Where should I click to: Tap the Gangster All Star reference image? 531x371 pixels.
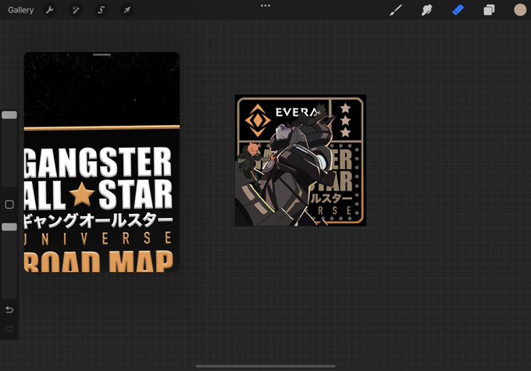[x=102, y=162]
